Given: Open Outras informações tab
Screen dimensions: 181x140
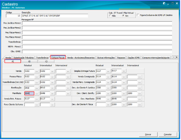Looking at the screenshot, I should (106, 58).
